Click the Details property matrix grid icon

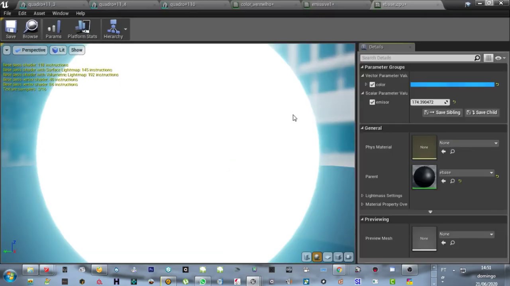click(488, 58)
